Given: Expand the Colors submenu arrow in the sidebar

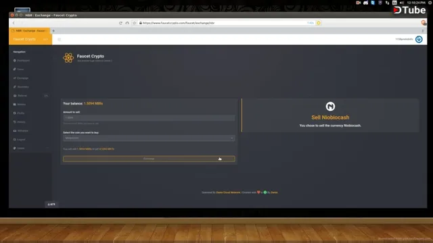Looking at the screenshot, I should [x=47, y=148].
